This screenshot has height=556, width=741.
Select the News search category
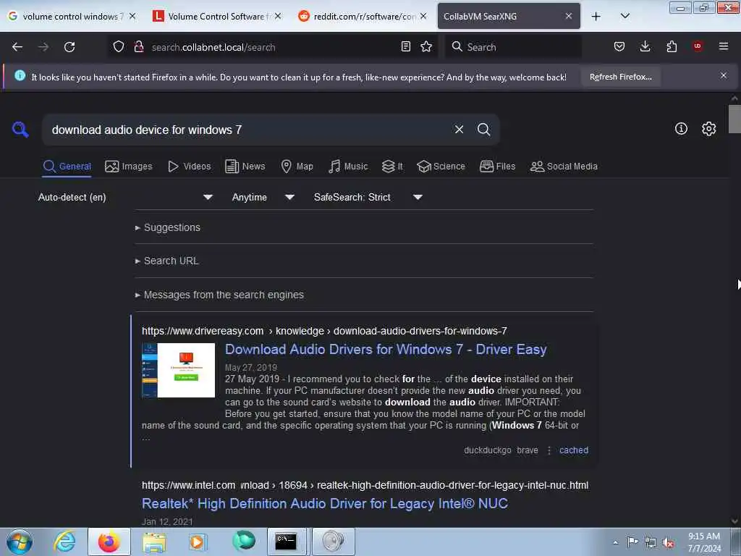click(x=245, y=167)
